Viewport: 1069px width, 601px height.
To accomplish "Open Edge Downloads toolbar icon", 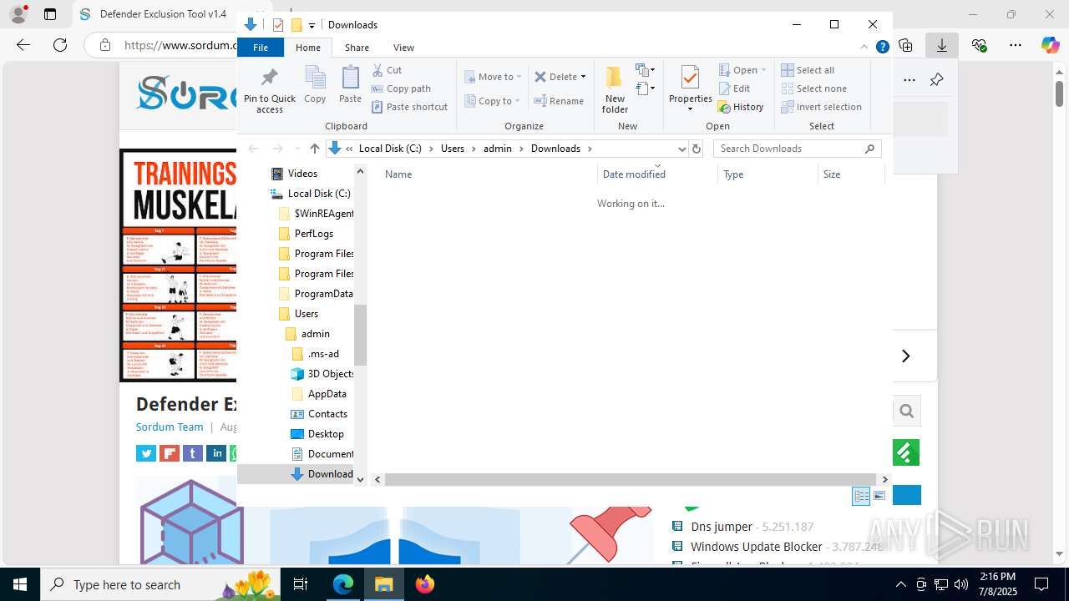I will click(942, 45).
